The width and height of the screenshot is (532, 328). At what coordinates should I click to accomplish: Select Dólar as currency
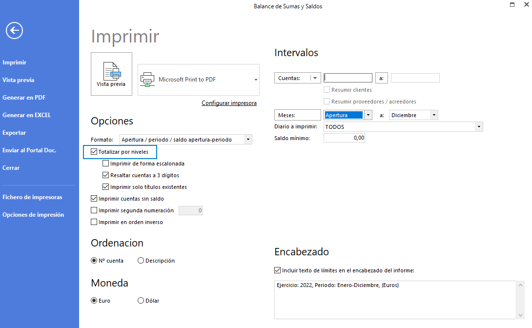[x=141, y=301]
